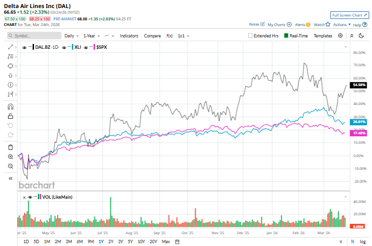Open the Indicators menu
Image resolution: width=372 pixels, height=246 pixels.
[x=129, y=36]
